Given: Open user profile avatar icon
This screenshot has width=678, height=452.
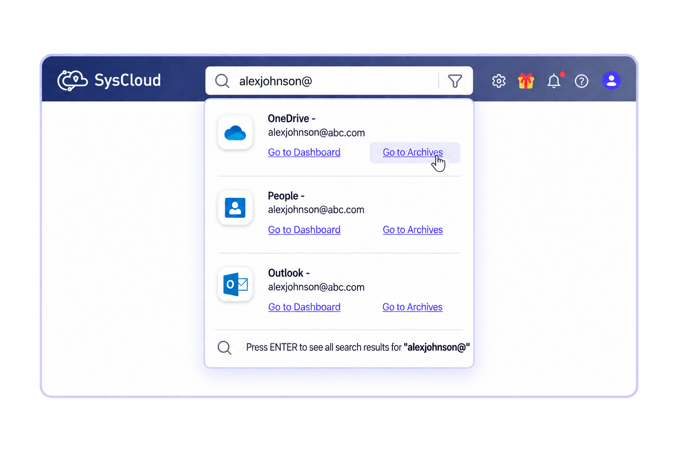Looking at the screenshot, I should coord(611,81).
